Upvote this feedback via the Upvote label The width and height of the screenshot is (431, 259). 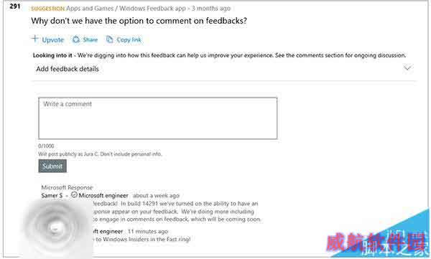coord(52,40)
